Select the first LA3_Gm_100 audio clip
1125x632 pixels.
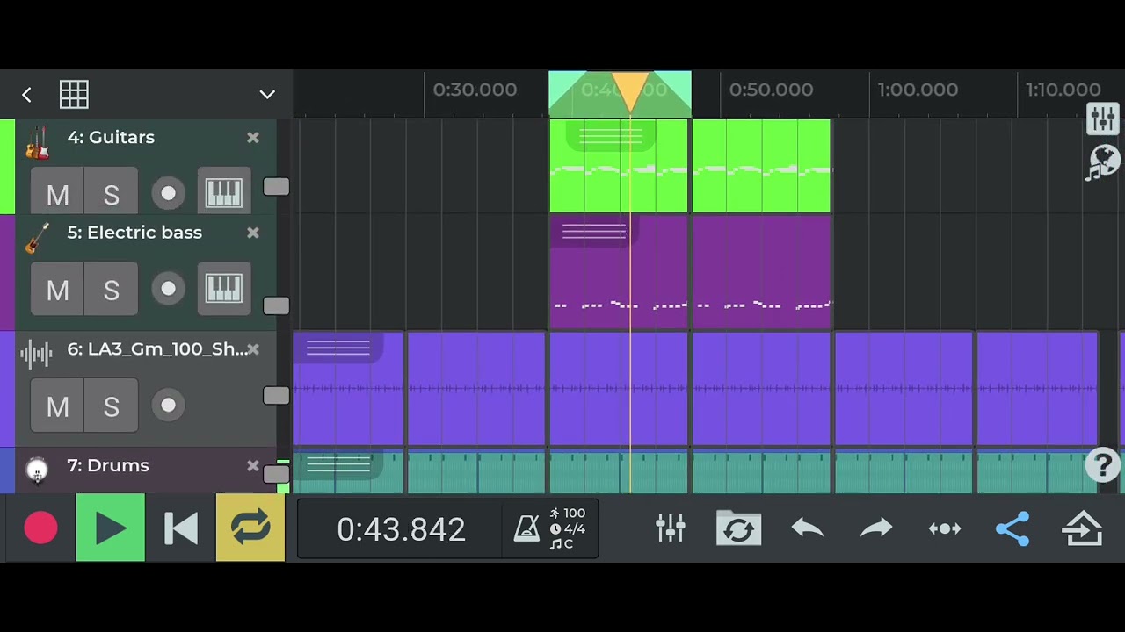(347, 389)
